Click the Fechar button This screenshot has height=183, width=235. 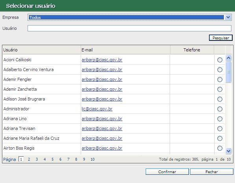coord(212,172)
